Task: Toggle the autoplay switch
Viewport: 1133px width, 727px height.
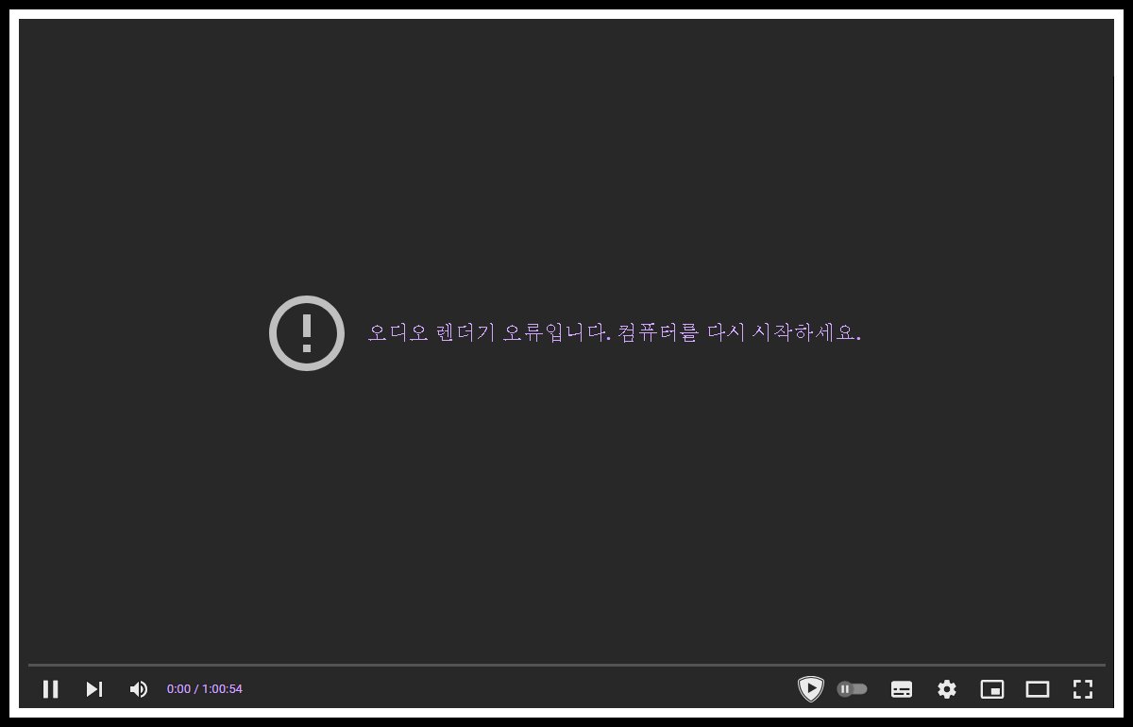Action: pyautogui.click(x=852, y=689)
